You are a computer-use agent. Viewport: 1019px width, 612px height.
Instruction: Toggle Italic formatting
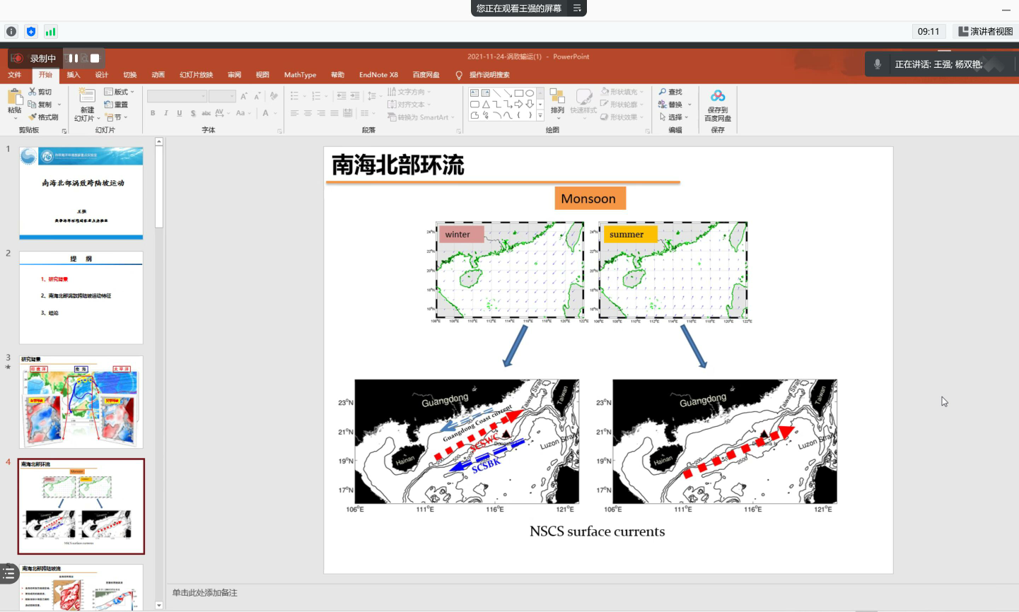(166, 113)
